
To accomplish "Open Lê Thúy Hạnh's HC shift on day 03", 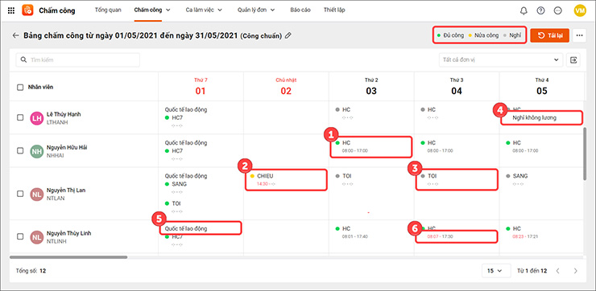I will [x=342, y=109].
